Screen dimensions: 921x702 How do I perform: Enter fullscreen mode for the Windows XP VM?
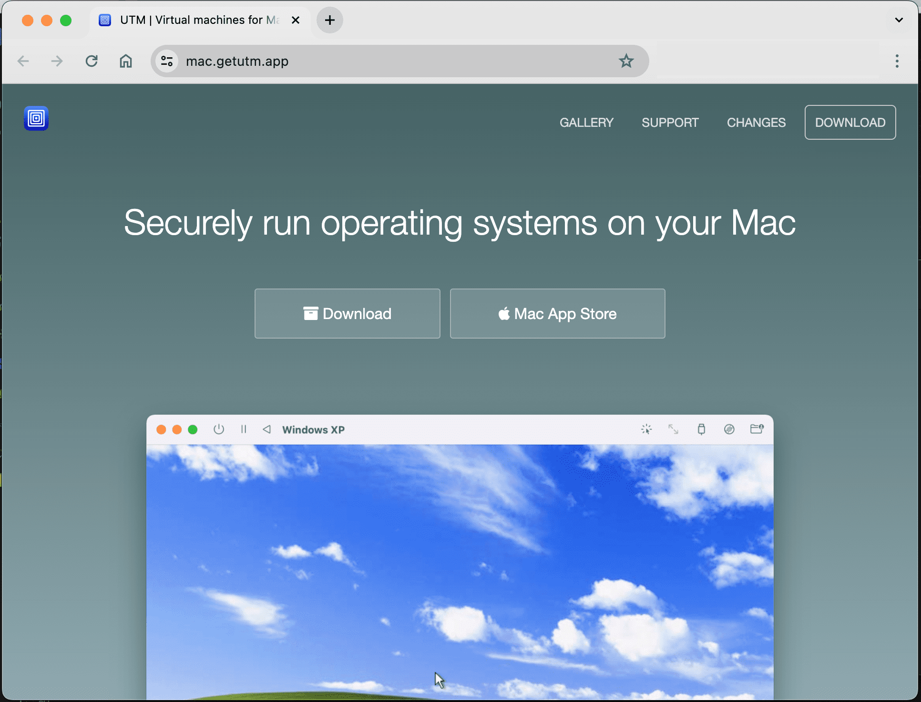pyautogui.click(x=673, y=429)
